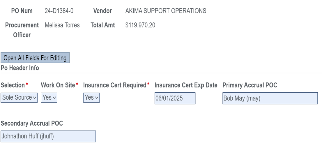The height and width of the screenshot is (146, 322).
Task: Click the Po Header Info section heading
Action: (x=20, y=68)
